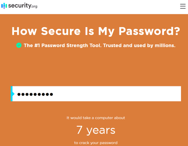Select the masked password dots
The height and width of the screenshot is (146, 188).
[35, 94]
